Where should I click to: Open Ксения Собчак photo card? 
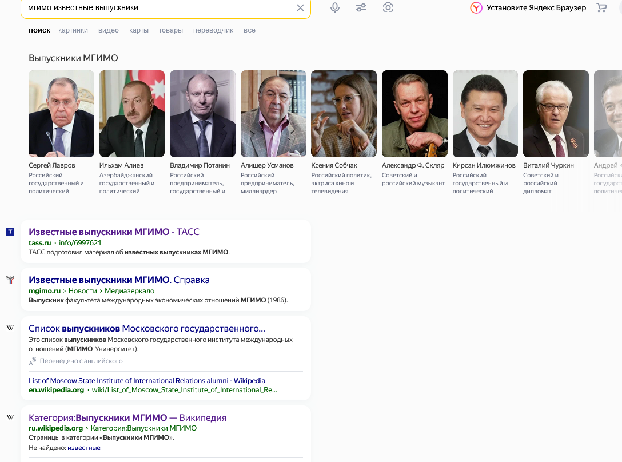[344, 114]
